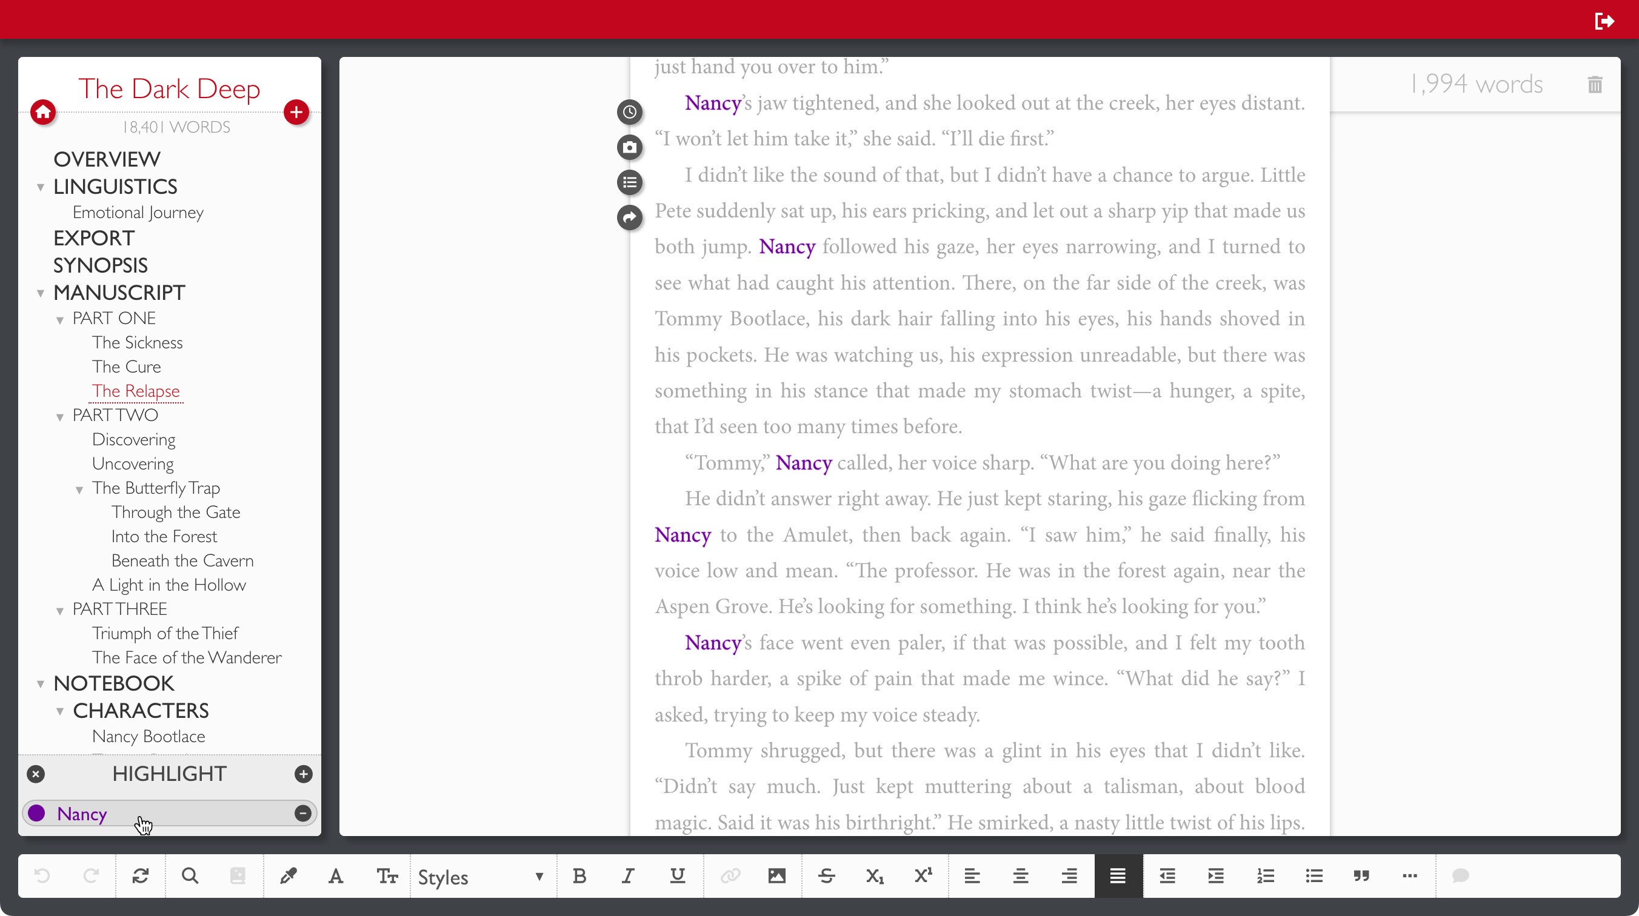Click the trash delete icon
1639x916 pixels.
(1595, 85)
